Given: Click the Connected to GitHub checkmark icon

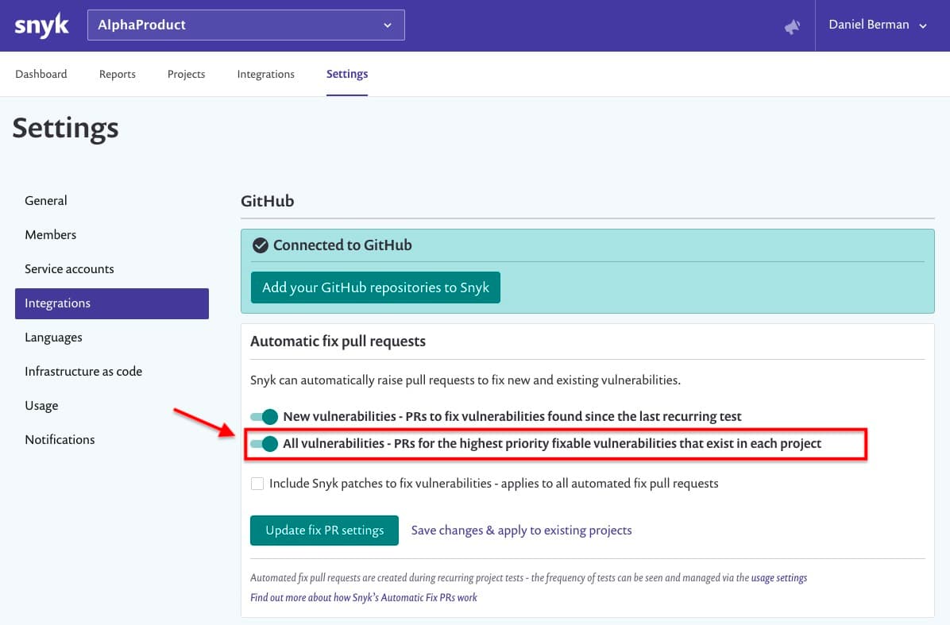Looking at the screenshot, I should point(261,245).
